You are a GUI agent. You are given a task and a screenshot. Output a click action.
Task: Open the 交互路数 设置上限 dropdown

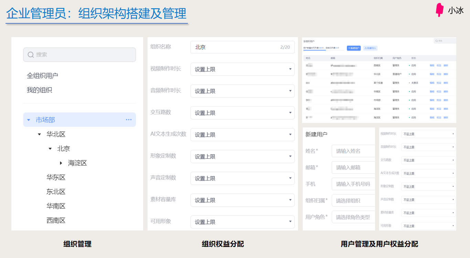click(x=243, y=113)
